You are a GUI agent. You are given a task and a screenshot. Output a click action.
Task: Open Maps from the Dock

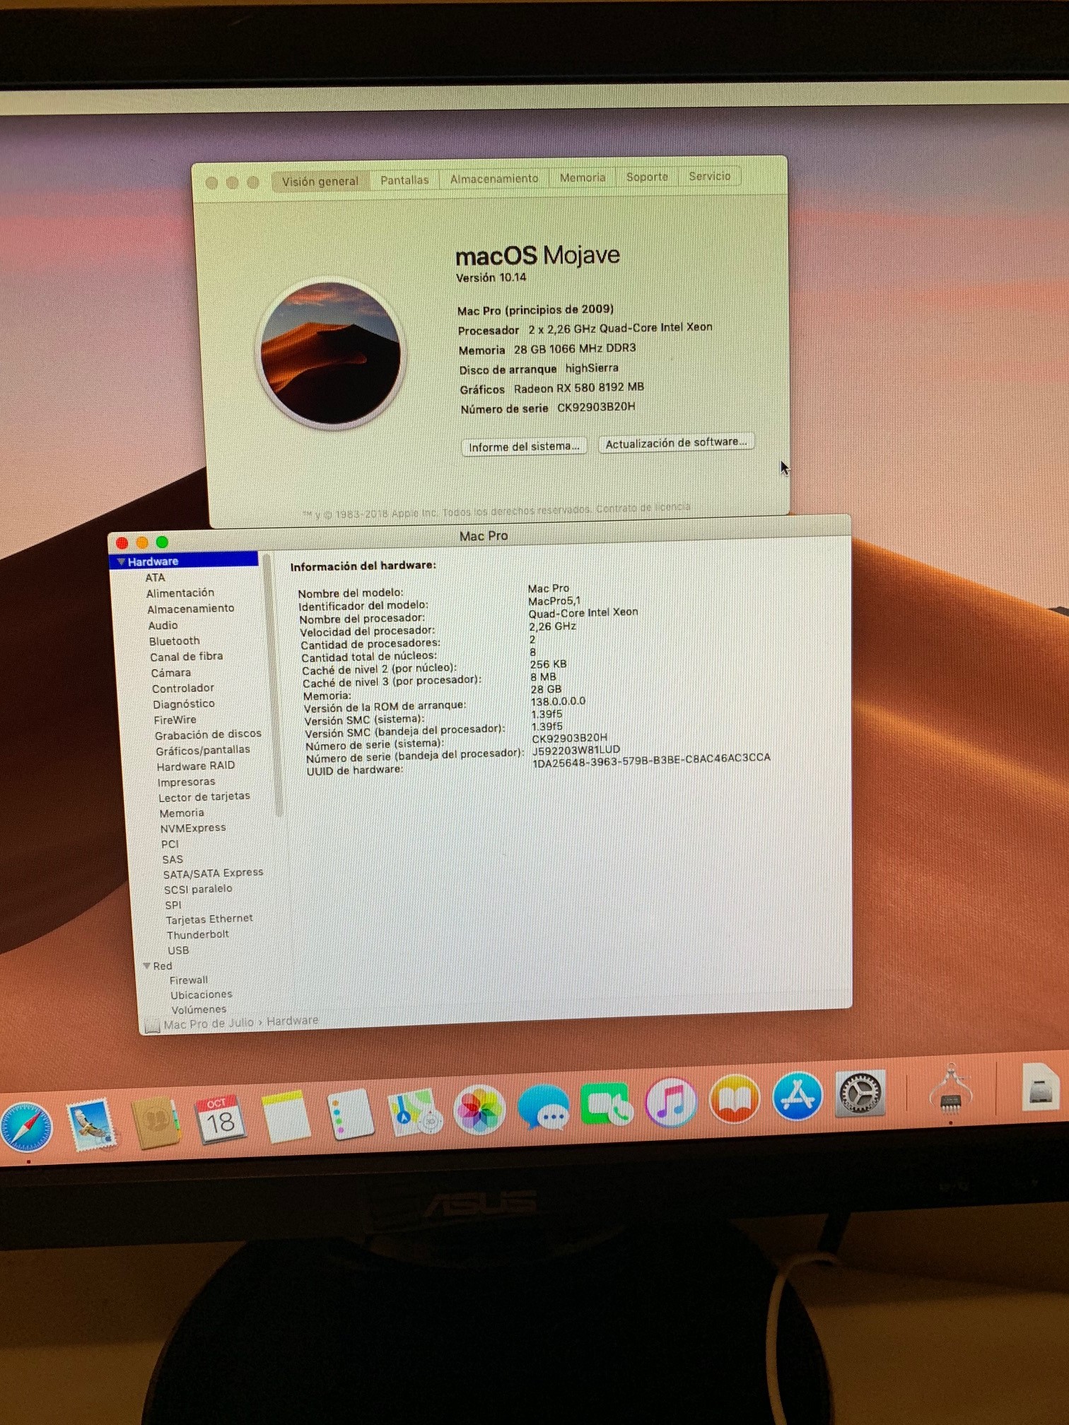click(415, 1112)
